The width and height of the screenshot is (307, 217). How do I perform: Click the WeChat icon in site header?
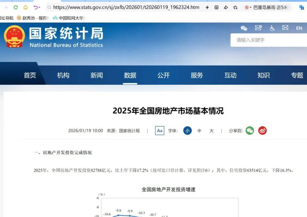click(244, 28)
